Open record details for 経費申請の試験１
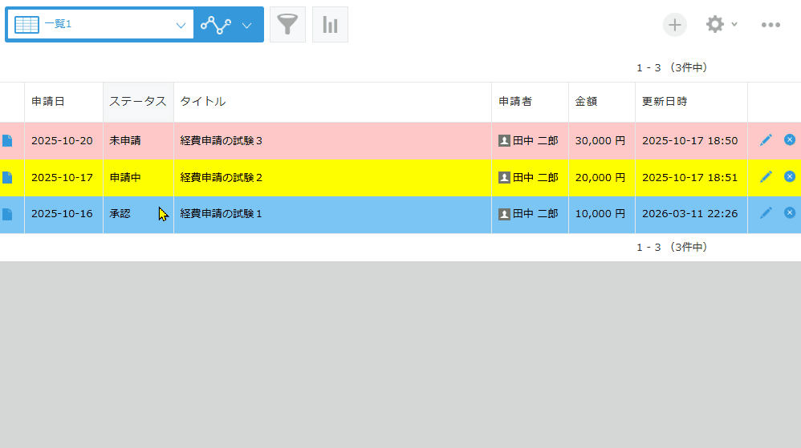 pyautogui.click(x=7, y=215)
